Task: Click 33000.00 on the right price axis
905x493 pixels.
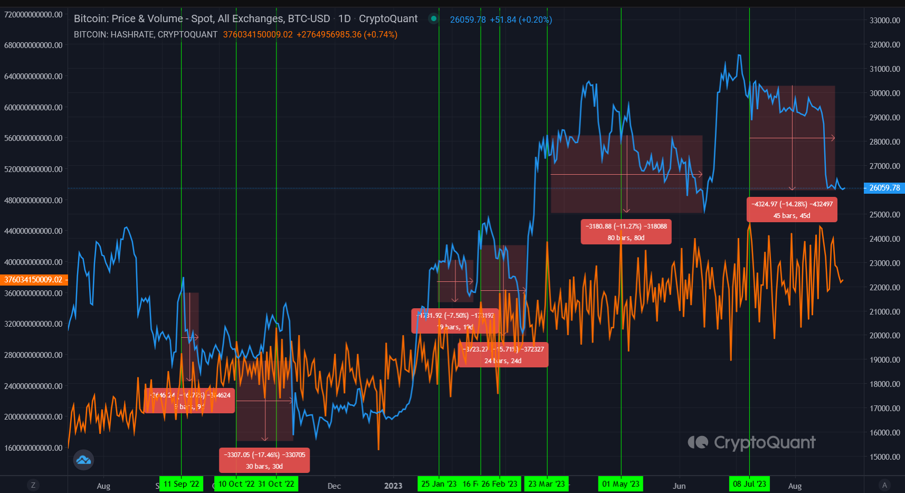Action: point(884,21)
